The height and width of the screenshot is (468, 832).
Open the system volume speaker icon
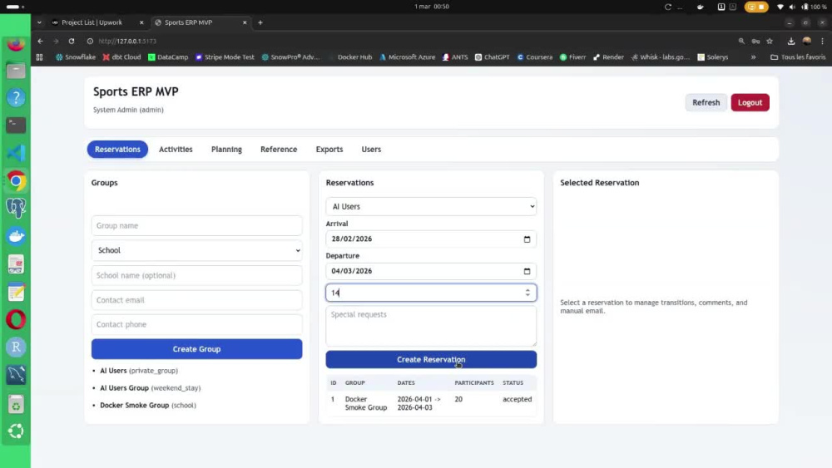point(792,7)
